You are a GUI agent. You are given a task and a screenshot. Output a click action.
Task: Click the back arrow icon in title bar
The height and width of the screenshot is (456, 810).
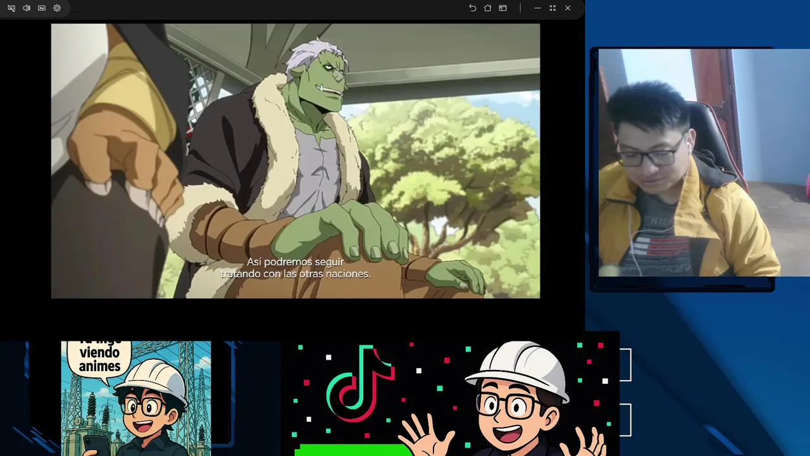point(472,8)
